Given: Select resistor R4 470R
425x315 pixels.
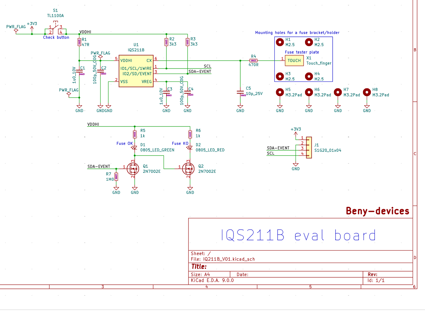Looking at the screenshot, I should tap(253, 61).
